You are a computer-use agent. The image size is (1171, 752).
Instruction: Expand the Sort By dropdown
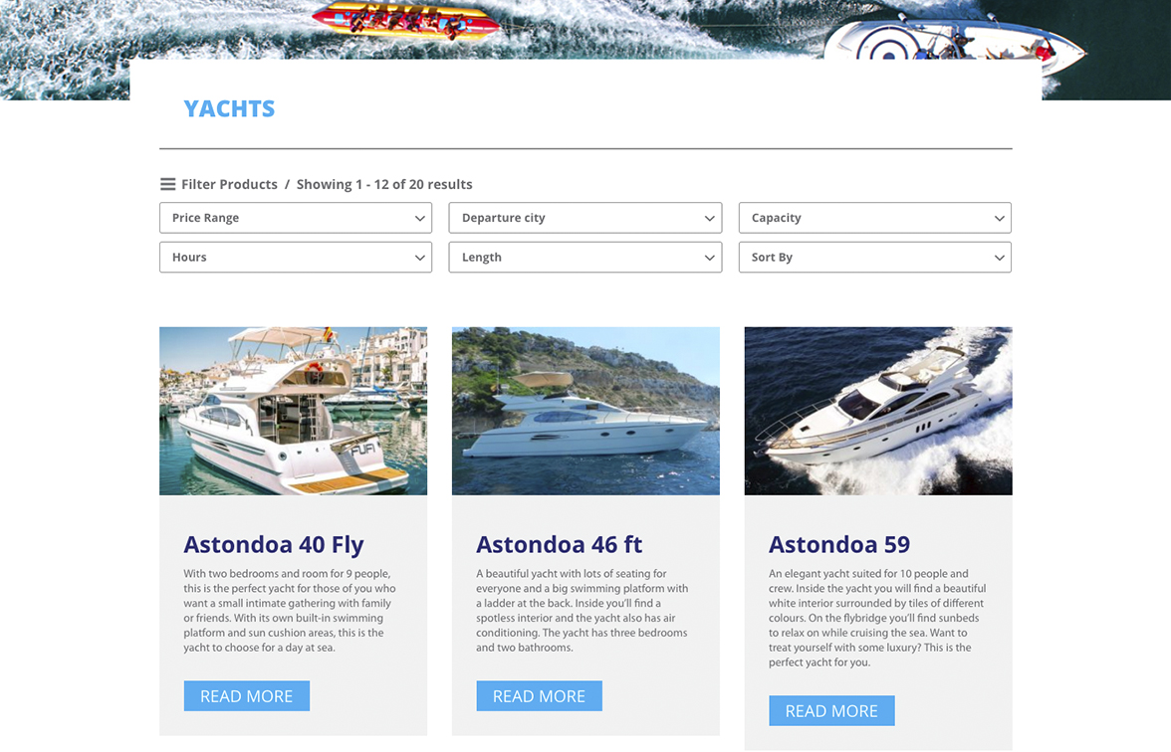point(875,258)
